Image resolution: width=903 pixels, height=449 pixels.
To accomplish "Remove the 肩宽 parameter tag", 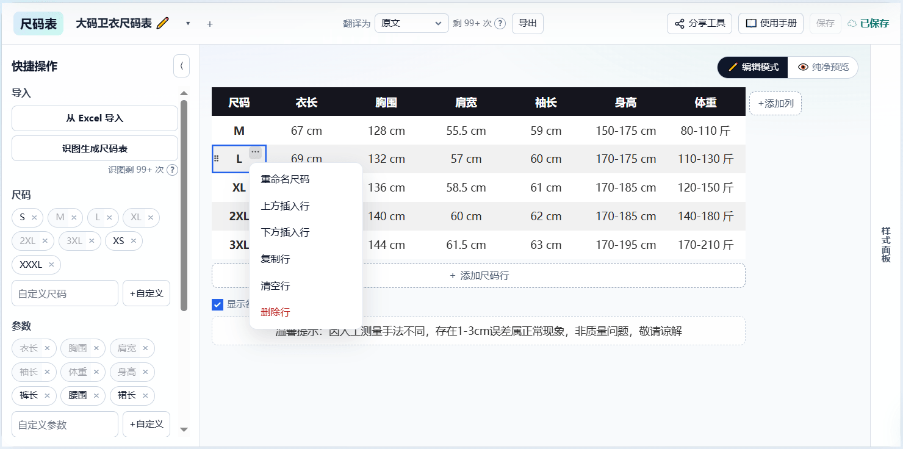I will point(145,348).
